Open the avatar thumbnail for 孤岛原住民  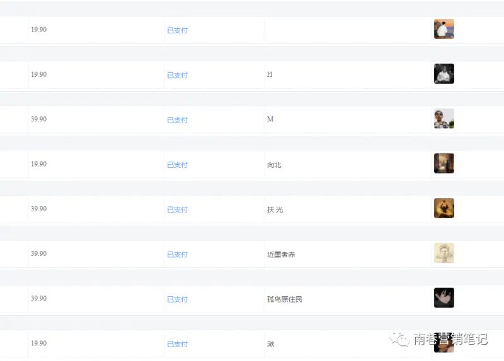444,297
